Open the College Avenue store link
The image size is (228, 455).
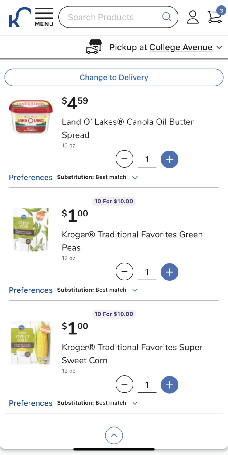[181, 47]
